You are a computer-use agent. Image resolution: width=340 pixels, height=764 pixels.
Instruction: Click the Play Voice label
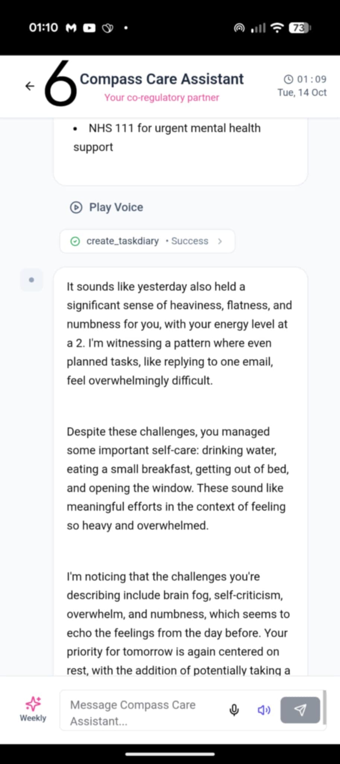coord(116,207)
